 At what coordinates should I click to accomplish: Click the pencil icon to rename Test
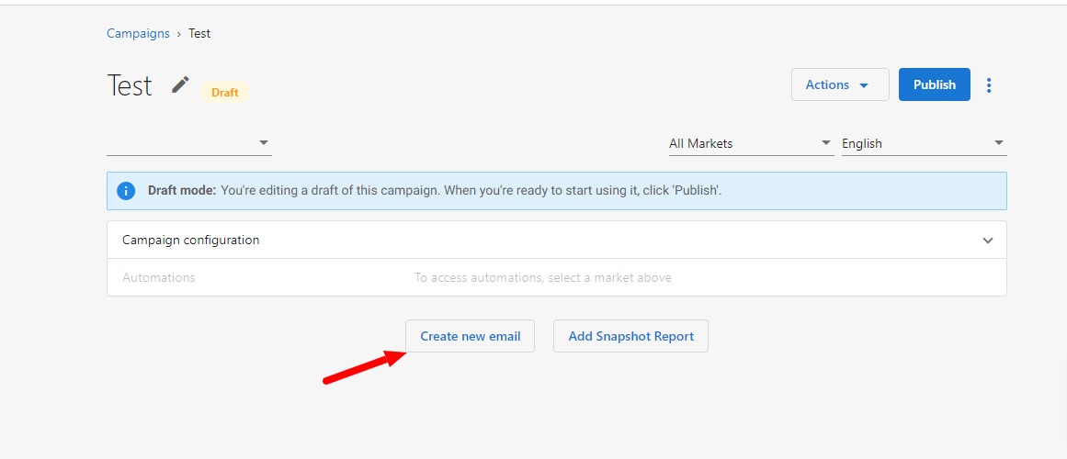click(180, 85)
